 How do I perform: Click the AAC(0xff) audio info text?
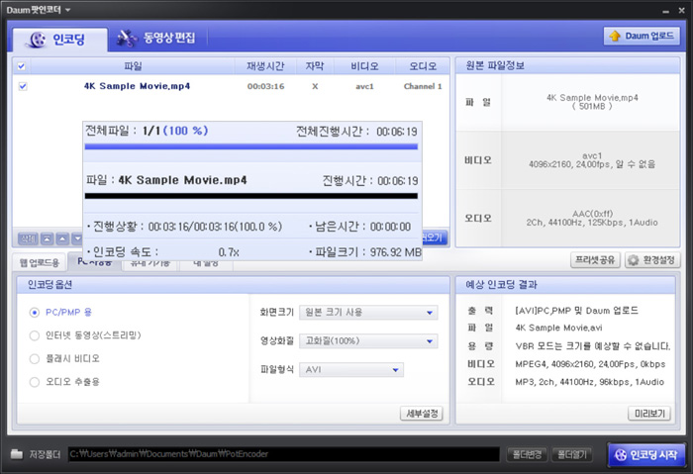[x=592, y=219]
